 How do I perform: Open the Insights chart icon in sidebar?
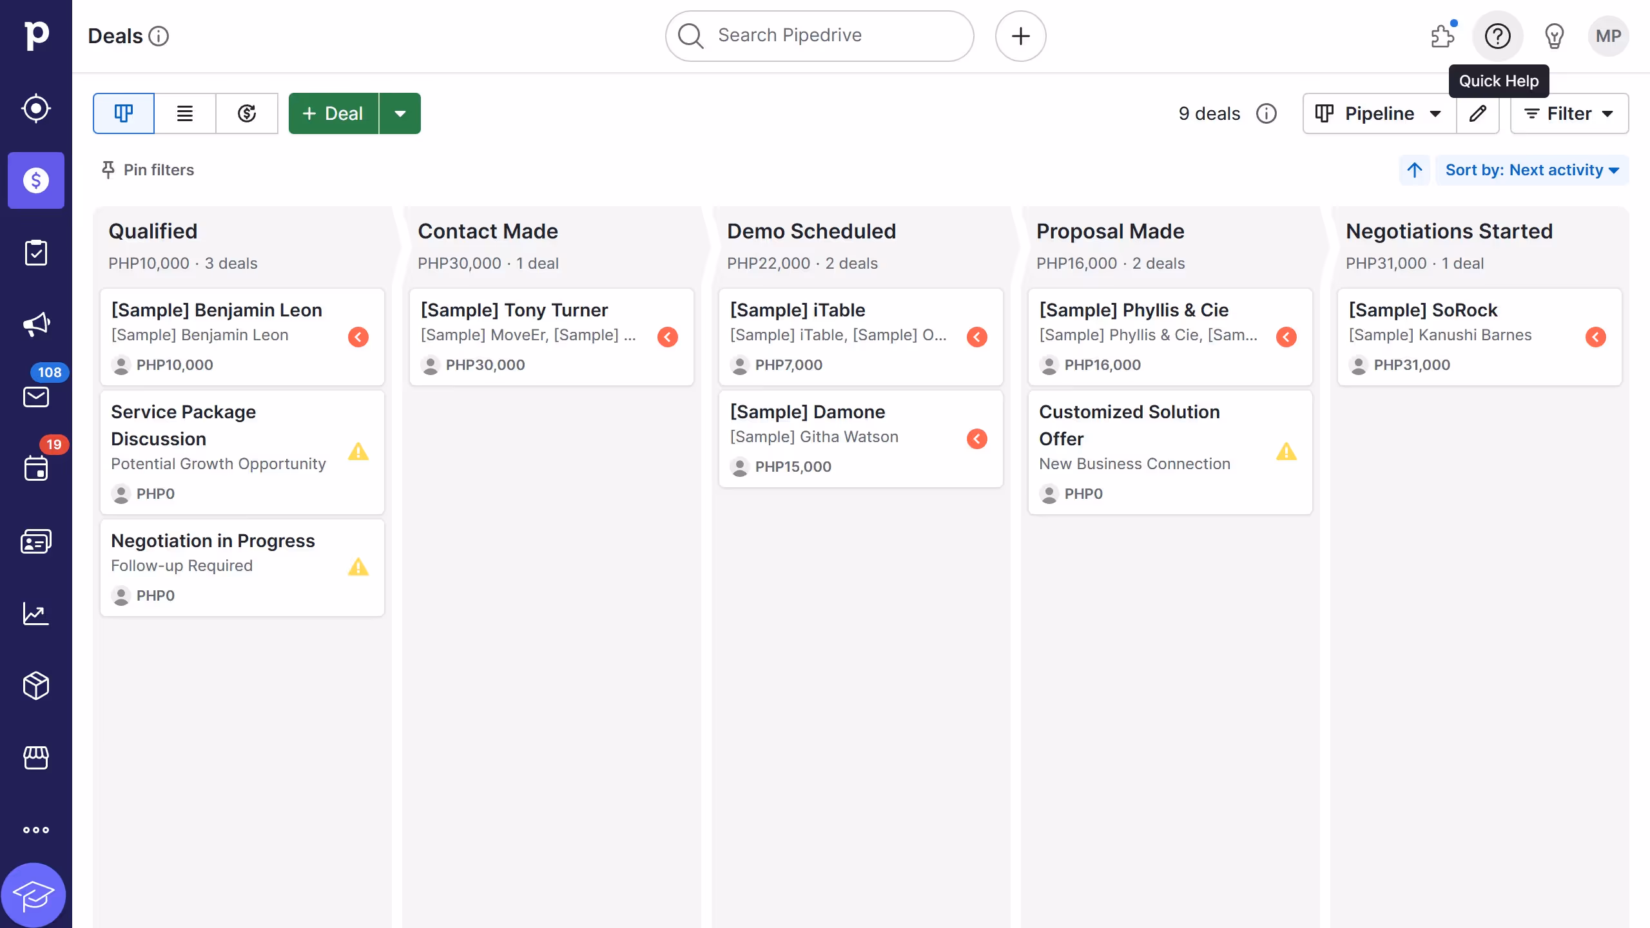35,614
